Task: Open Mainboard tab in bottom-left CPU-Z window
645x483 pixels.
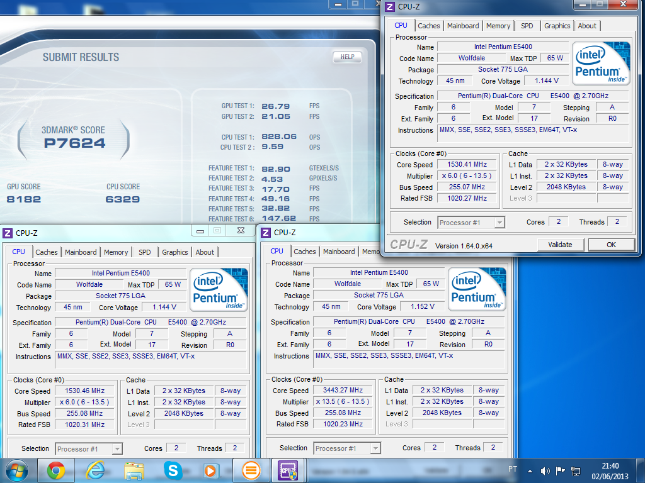Action: 81,252
